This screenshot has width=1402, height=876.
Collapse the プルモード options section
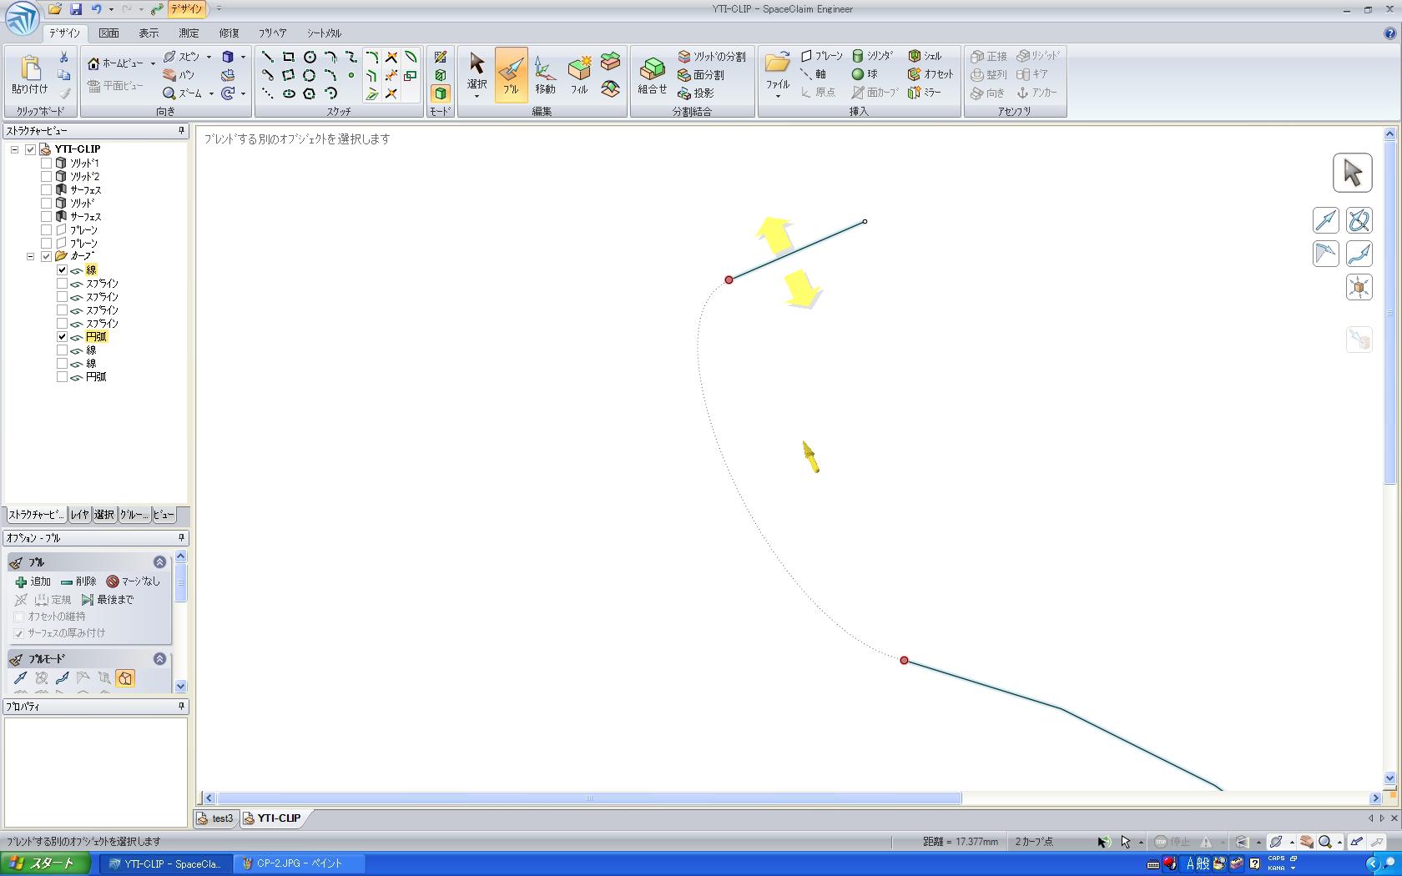tap(159, 659)
